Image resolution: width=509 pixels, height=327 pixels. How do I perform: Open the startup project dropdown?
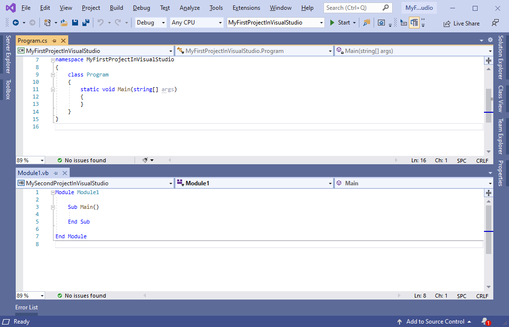pos(275,23)
